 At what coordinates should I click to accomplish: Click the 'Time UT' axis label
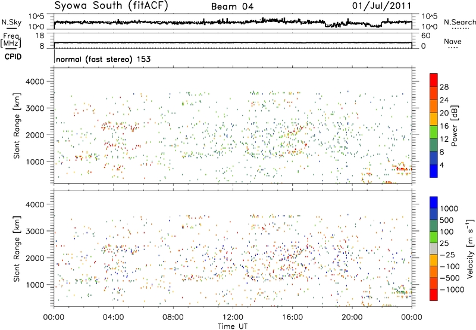click(x=233, y=326)
